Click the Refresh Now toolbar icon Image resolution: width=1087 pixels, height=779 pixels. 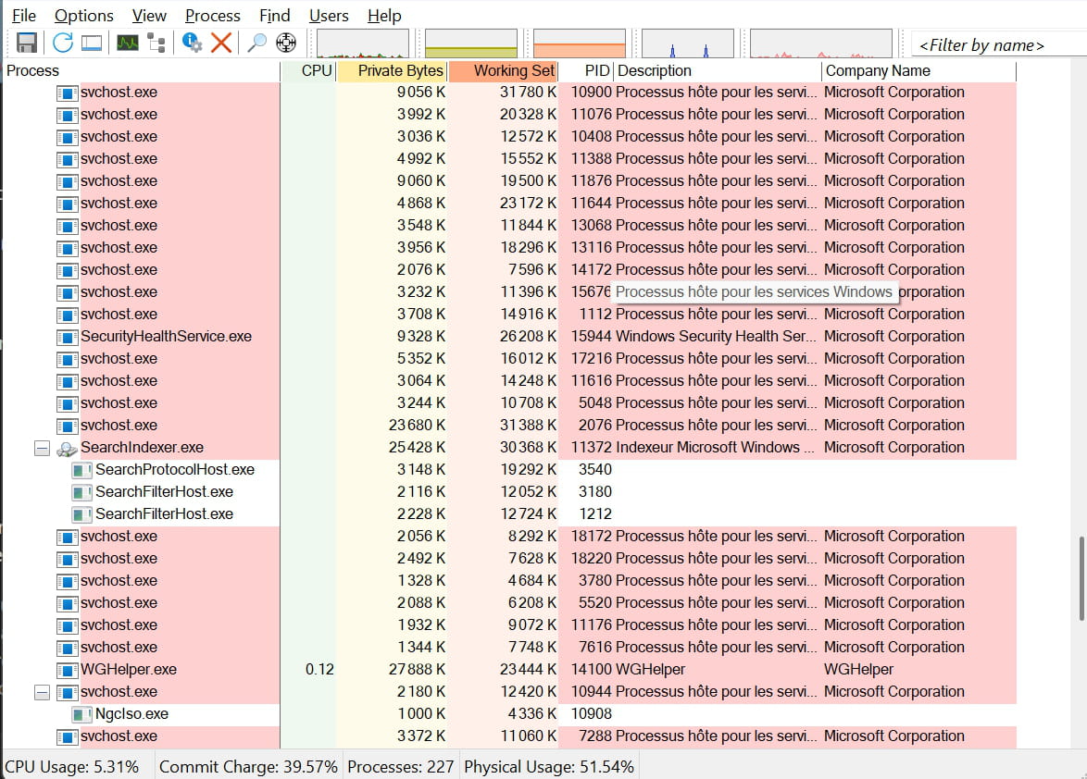pos(62,43)
